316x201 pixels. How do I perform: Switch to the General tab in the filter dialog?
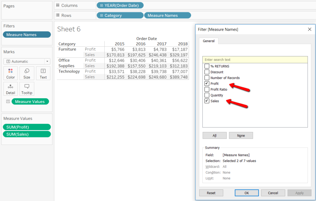[x=209, y=41]
